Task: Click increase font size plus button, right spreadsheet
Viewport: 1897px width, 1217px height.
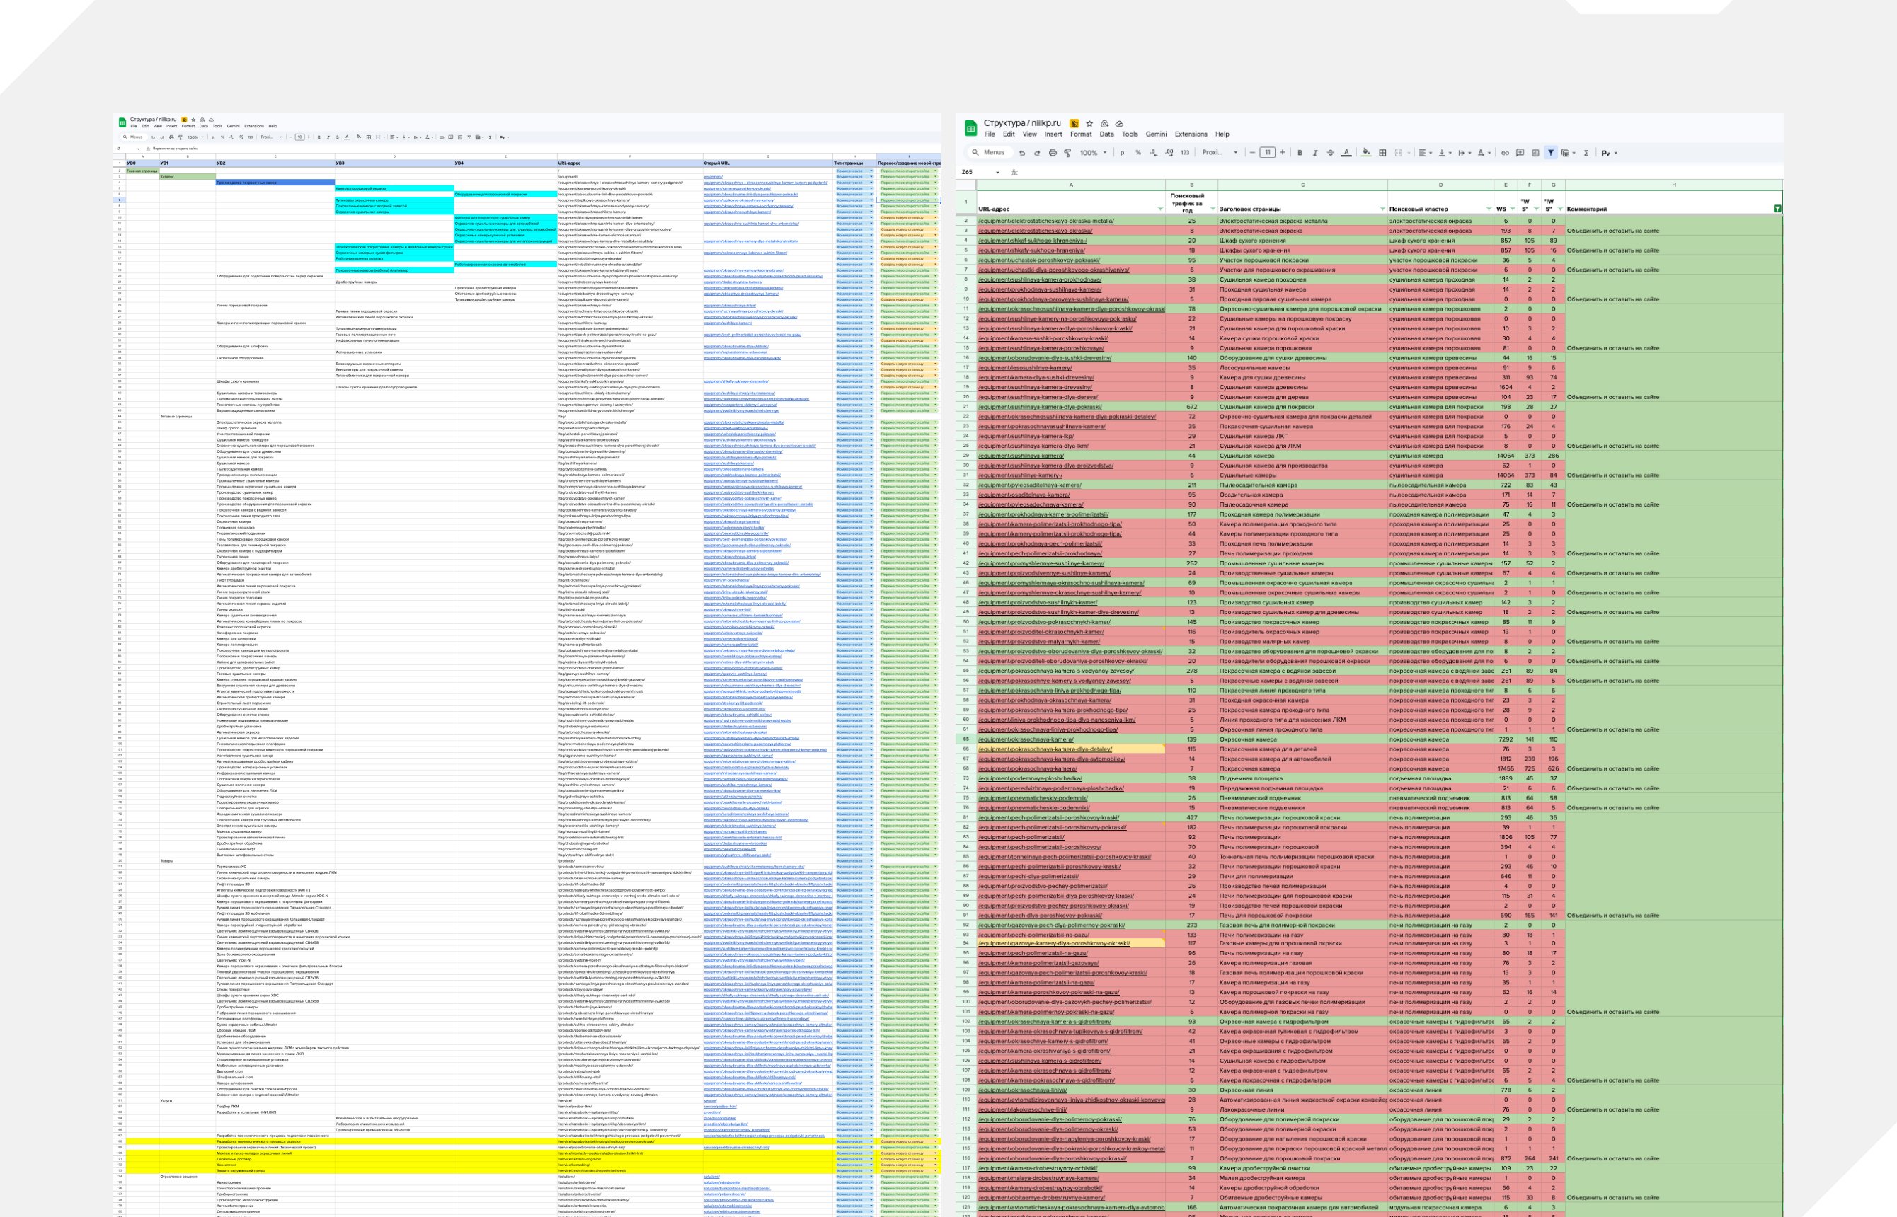Action: 1282,153
